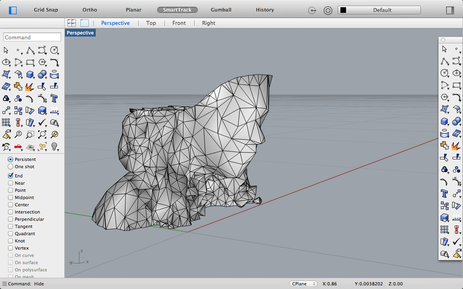Click into the Command input field
The width and height of the screenshot is (463, 289).
(x=32, y=37)
